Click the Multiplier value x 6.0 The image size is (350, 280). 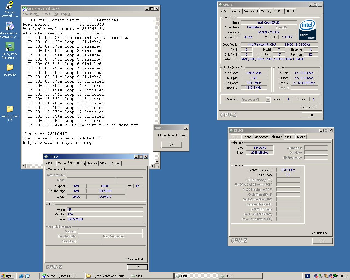(x=254, y=78)
